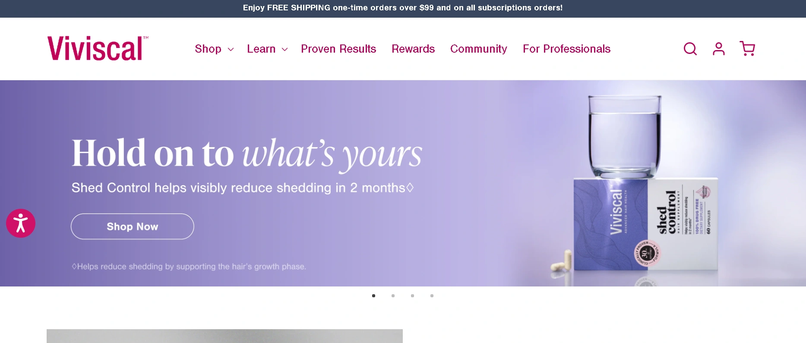The height and width of the screenshot is (343, 806).
Task: Visit the Community page
Action: click(x=479, y=49)
